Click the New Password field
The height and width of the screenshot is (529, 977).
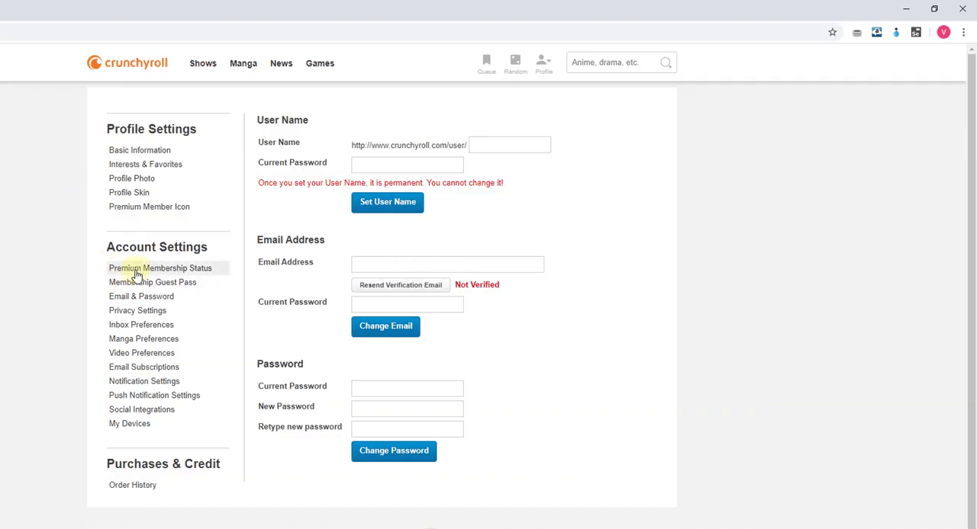click(x=407, y=409)
